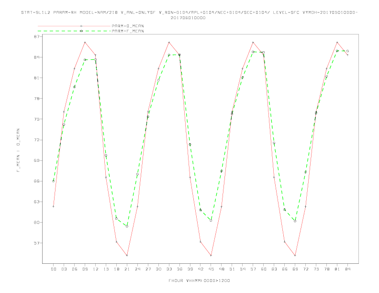Click x-axis tick label '21'
Screen dimensions: 379x293
point(127,269)
